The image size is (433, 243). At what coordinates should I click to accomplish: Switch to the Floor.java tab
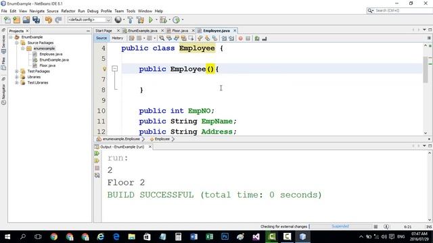(x=180, y=30)
